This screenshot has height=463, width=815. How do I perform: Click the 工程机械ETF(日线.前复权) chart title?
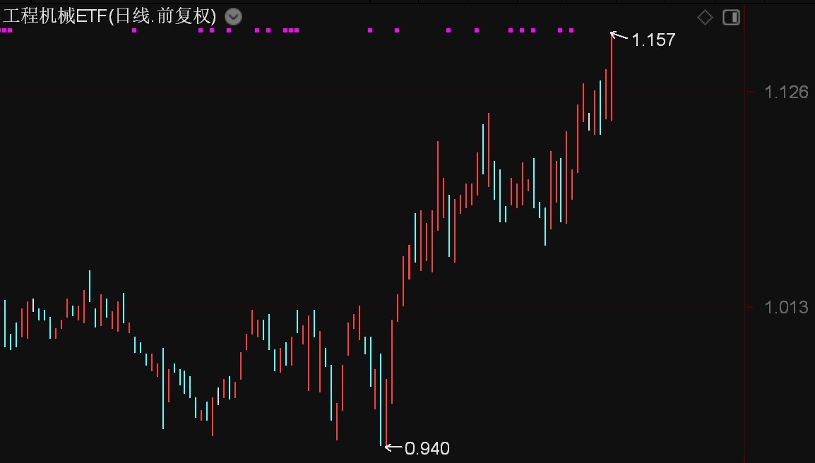pos(109,16)
